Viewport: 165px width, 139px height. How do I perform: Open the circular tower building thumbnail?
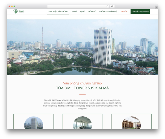pyautogui.click(x=34, y=123)
